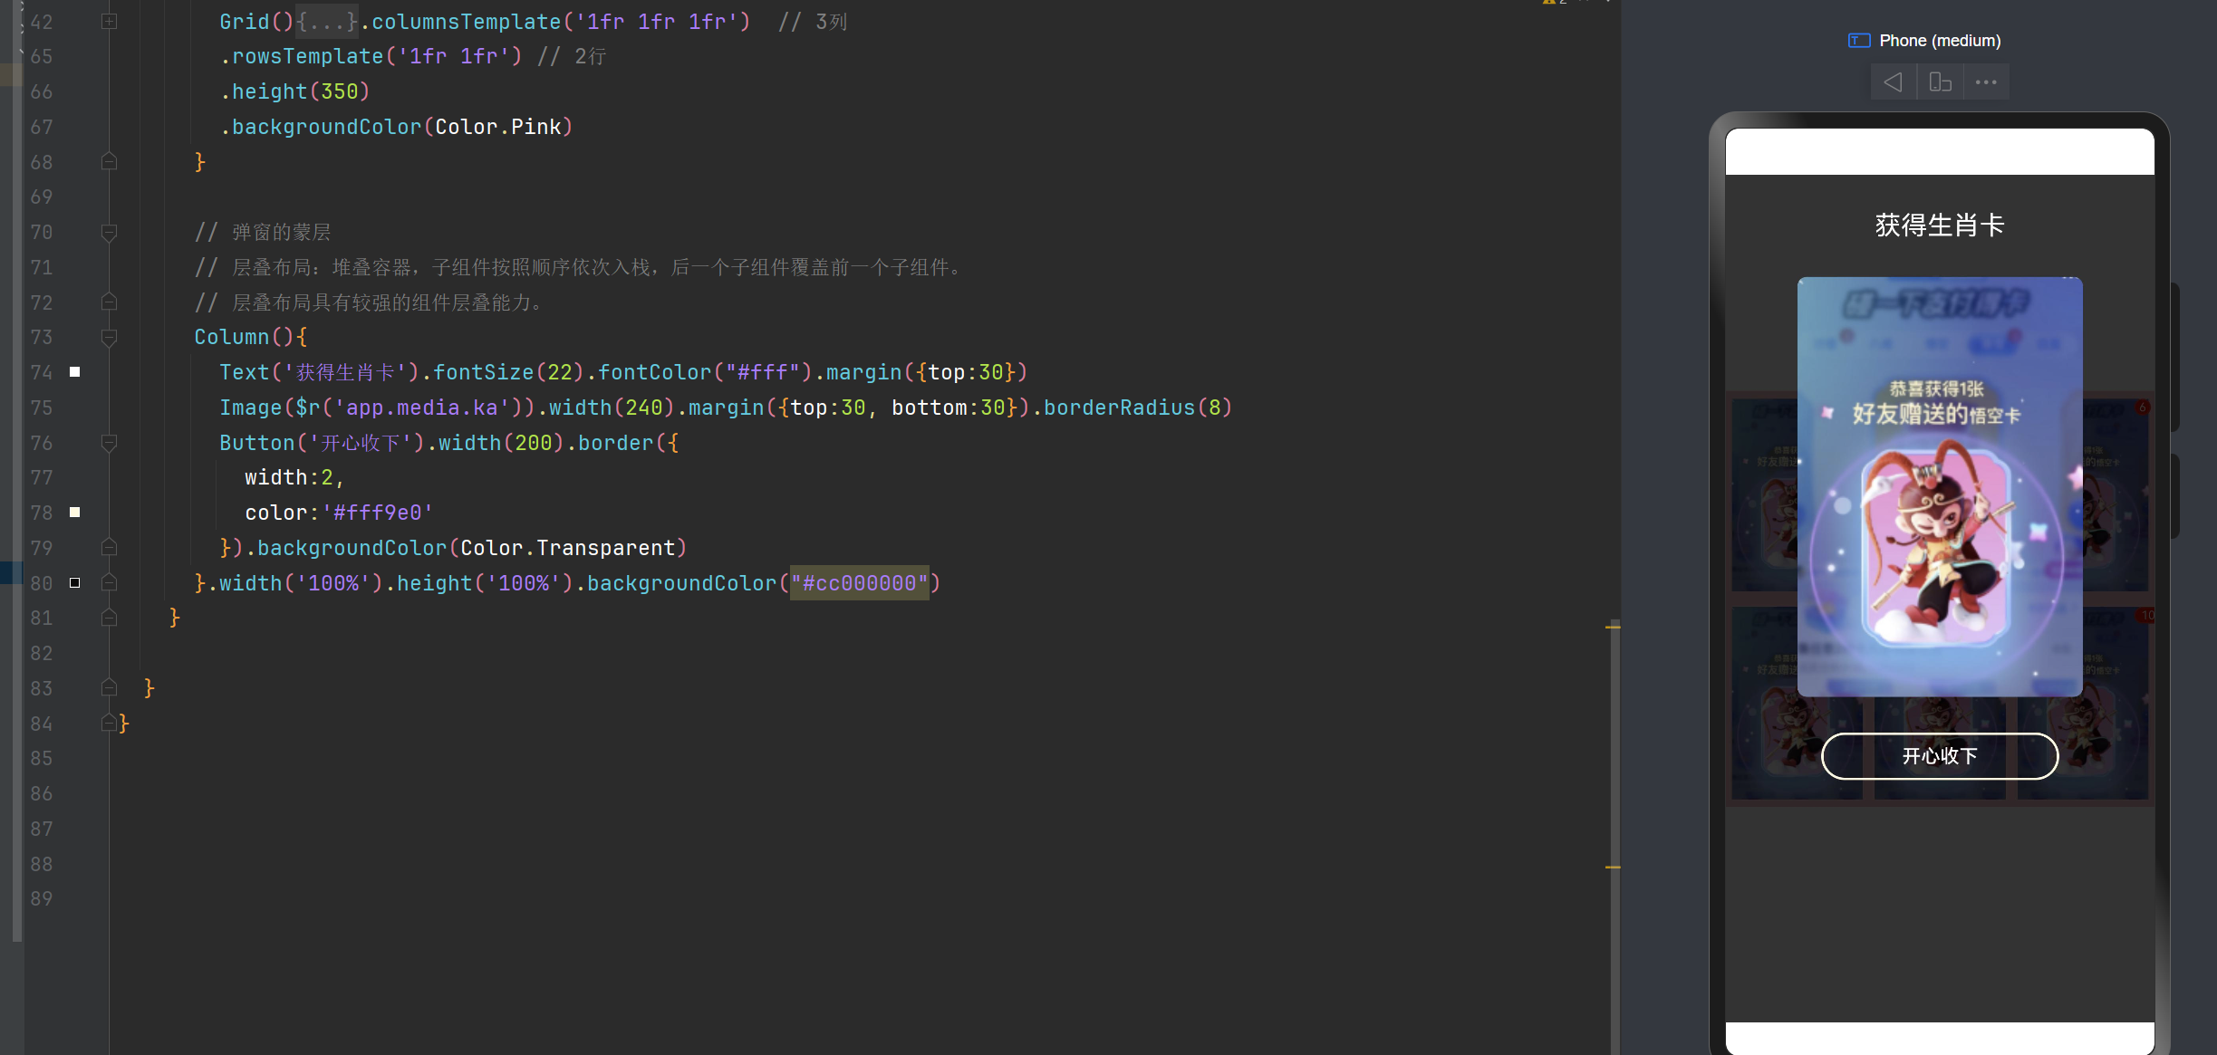The height and width of the screenshot is (1055, 2217).
Task: Click the lower yellow warning stripe on scrollbar
Action: (x=1613, y=868)
